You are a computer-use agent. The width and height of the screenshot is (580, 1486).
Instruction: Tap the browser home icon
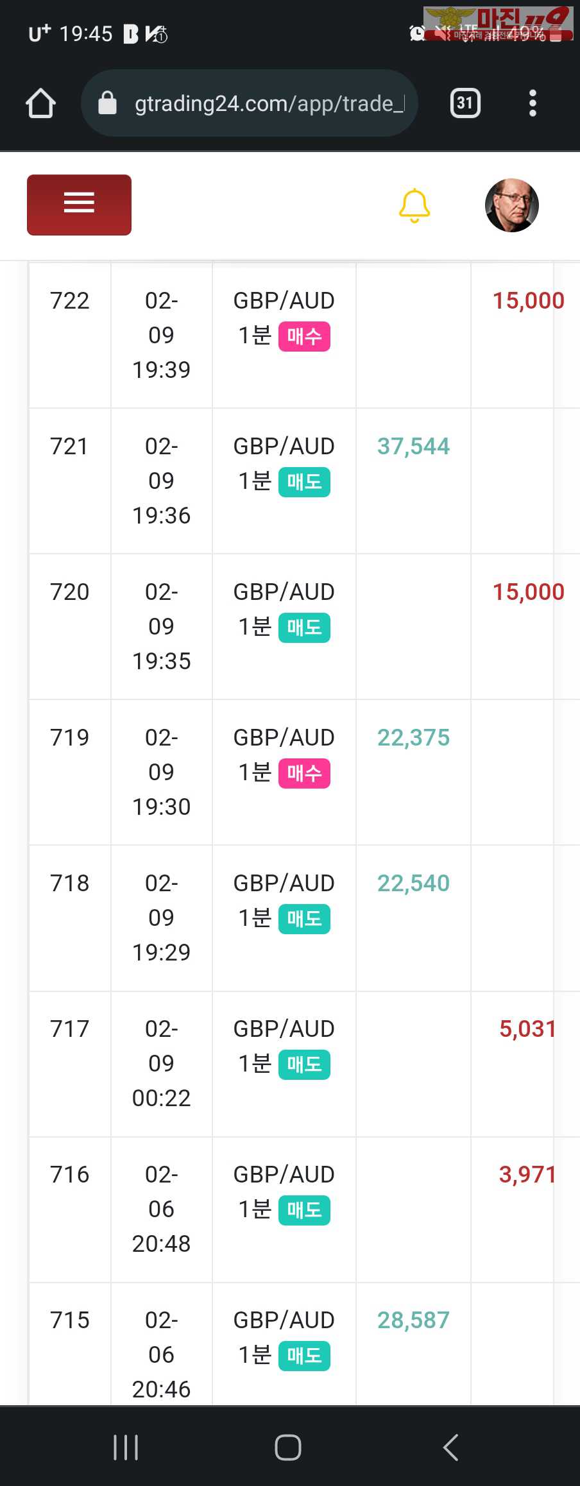pos(40,103)
